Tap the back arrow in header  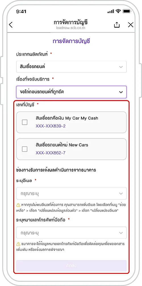tap(11, 25)
